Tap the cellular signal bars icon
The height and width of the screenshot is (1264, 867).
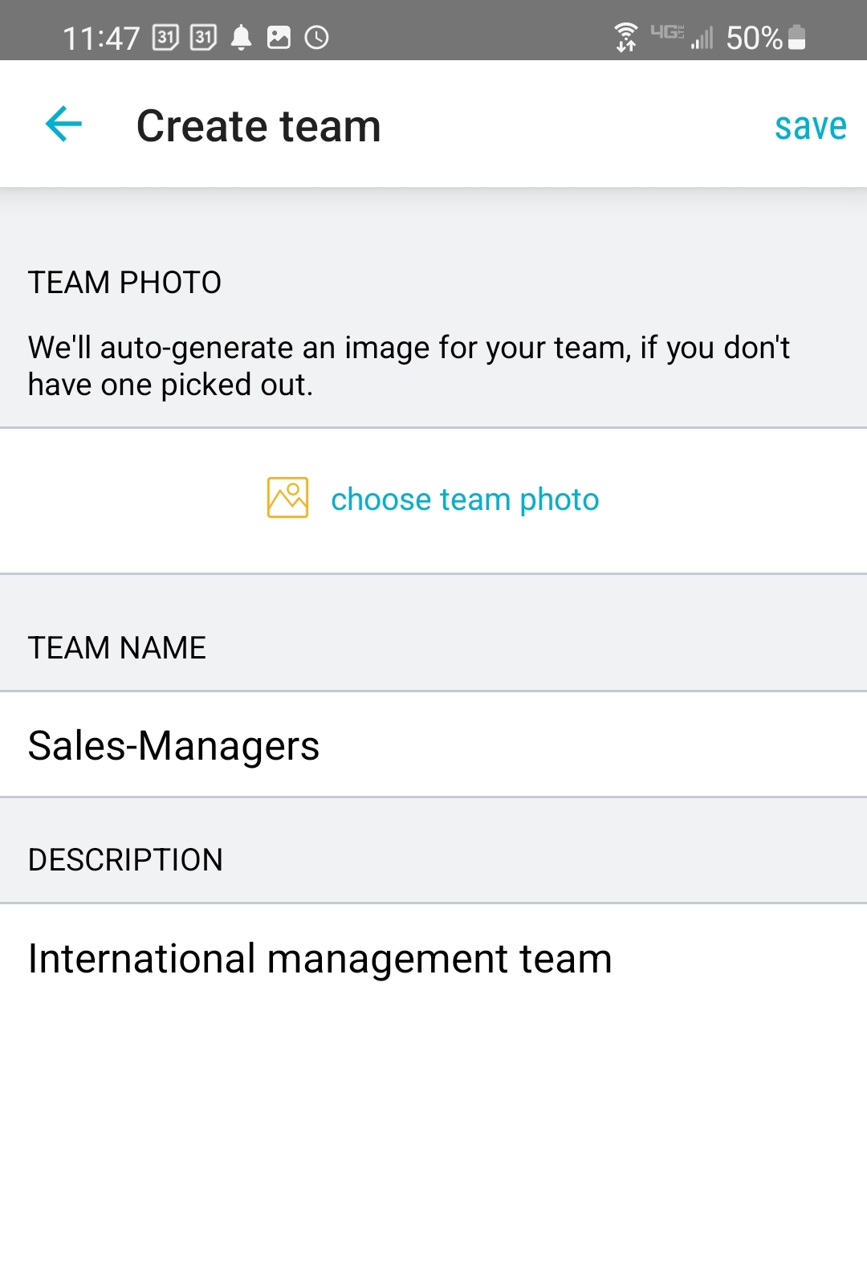tap(702, 39)
